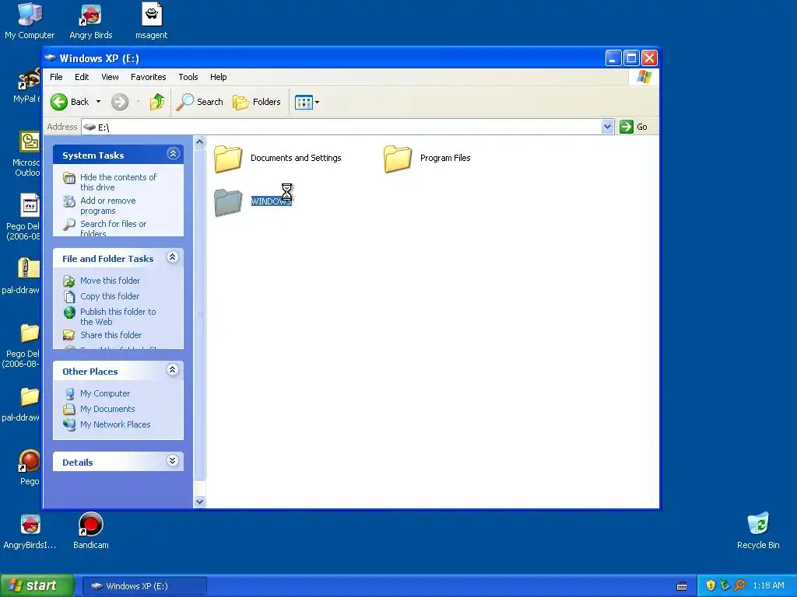Open the Views dropdown button
797x597 pixels.
click(x=307, y=102)
